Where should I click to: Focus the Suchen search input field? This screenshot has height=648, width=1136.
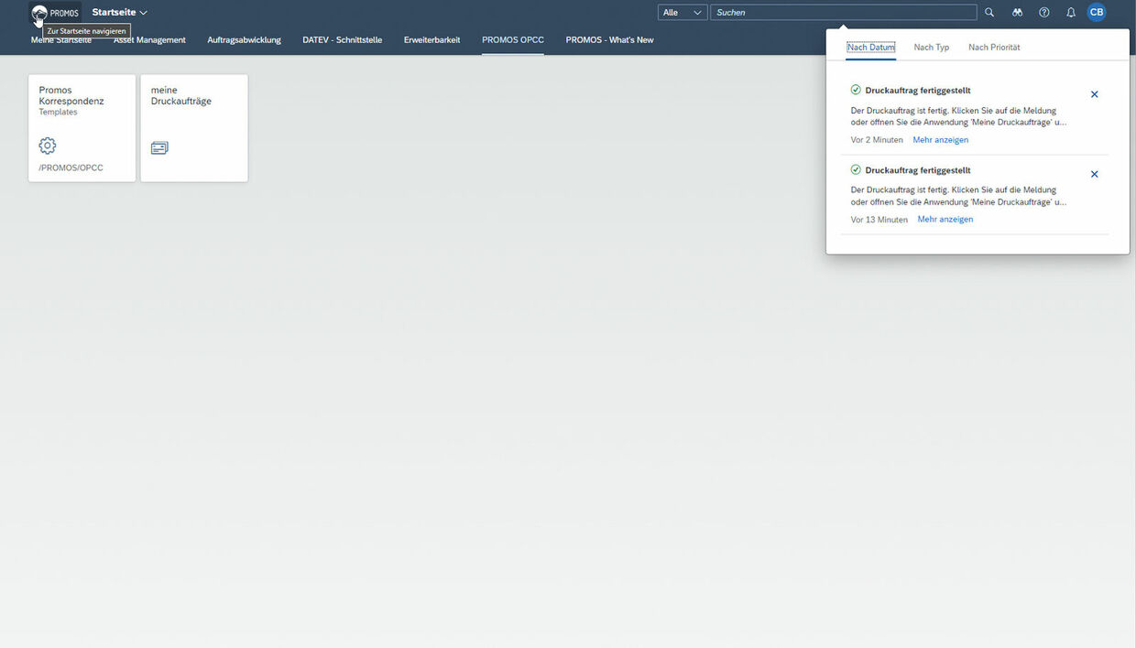click(x=843, y=13)
